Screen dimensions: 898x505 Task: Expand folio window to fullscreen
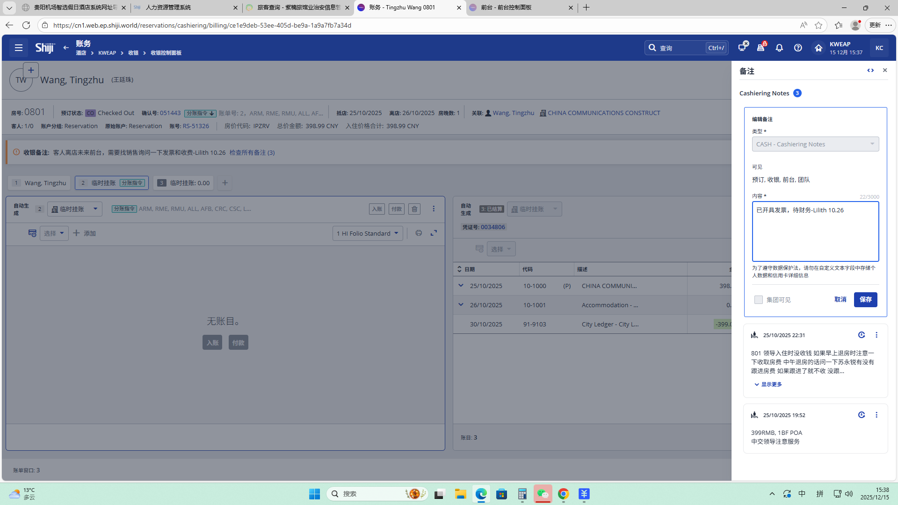coord(434,233)
